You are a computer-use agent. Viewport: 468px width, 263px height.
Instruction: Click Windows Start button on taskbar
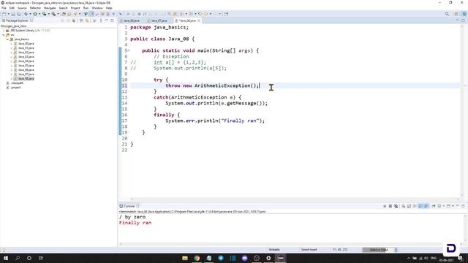pos(6,258)
